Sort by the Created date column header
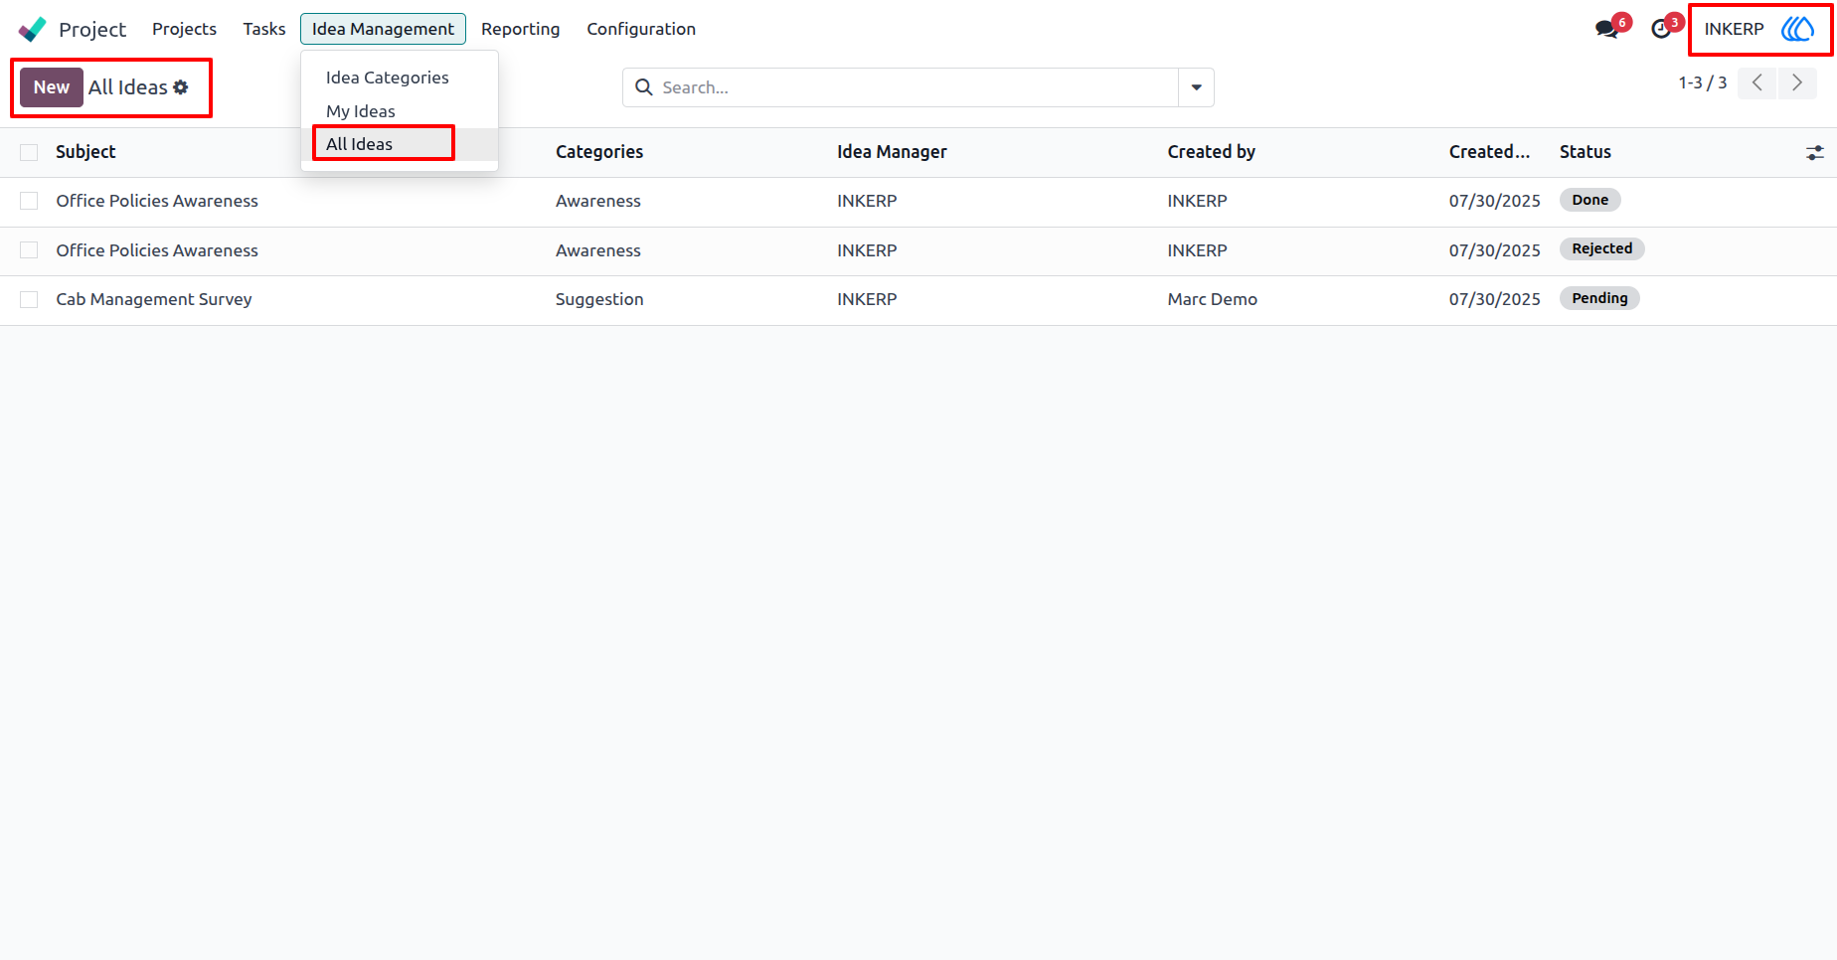This screenshot has height=960, width=1837. pos(1489,152)
